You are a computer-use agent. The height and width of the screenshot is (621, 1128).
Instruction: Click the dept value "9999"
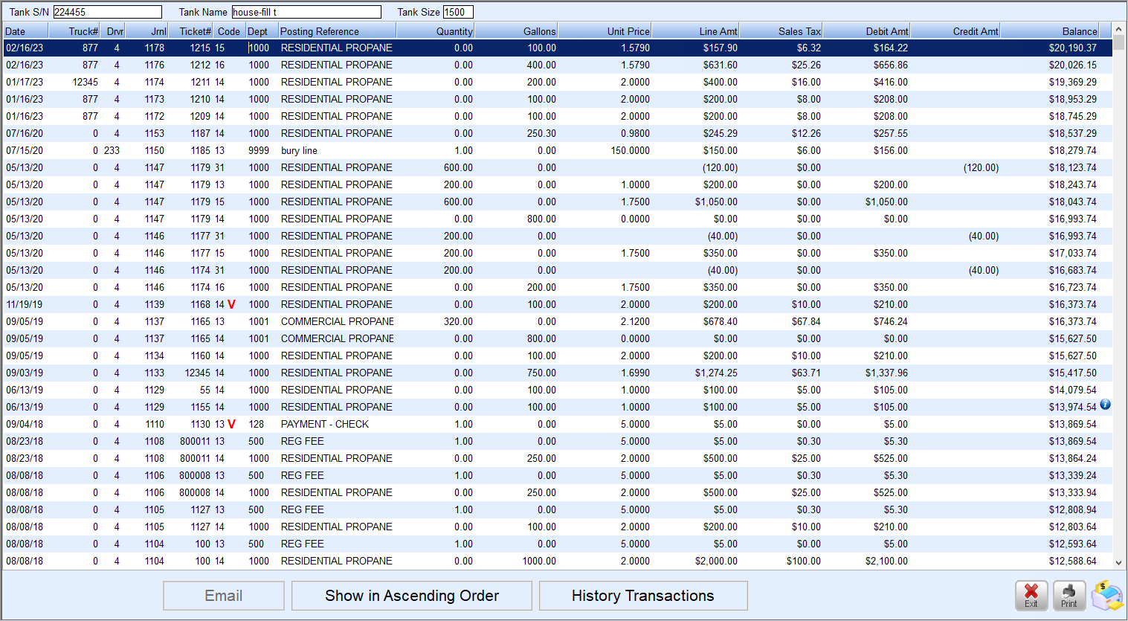coord(259,150)
